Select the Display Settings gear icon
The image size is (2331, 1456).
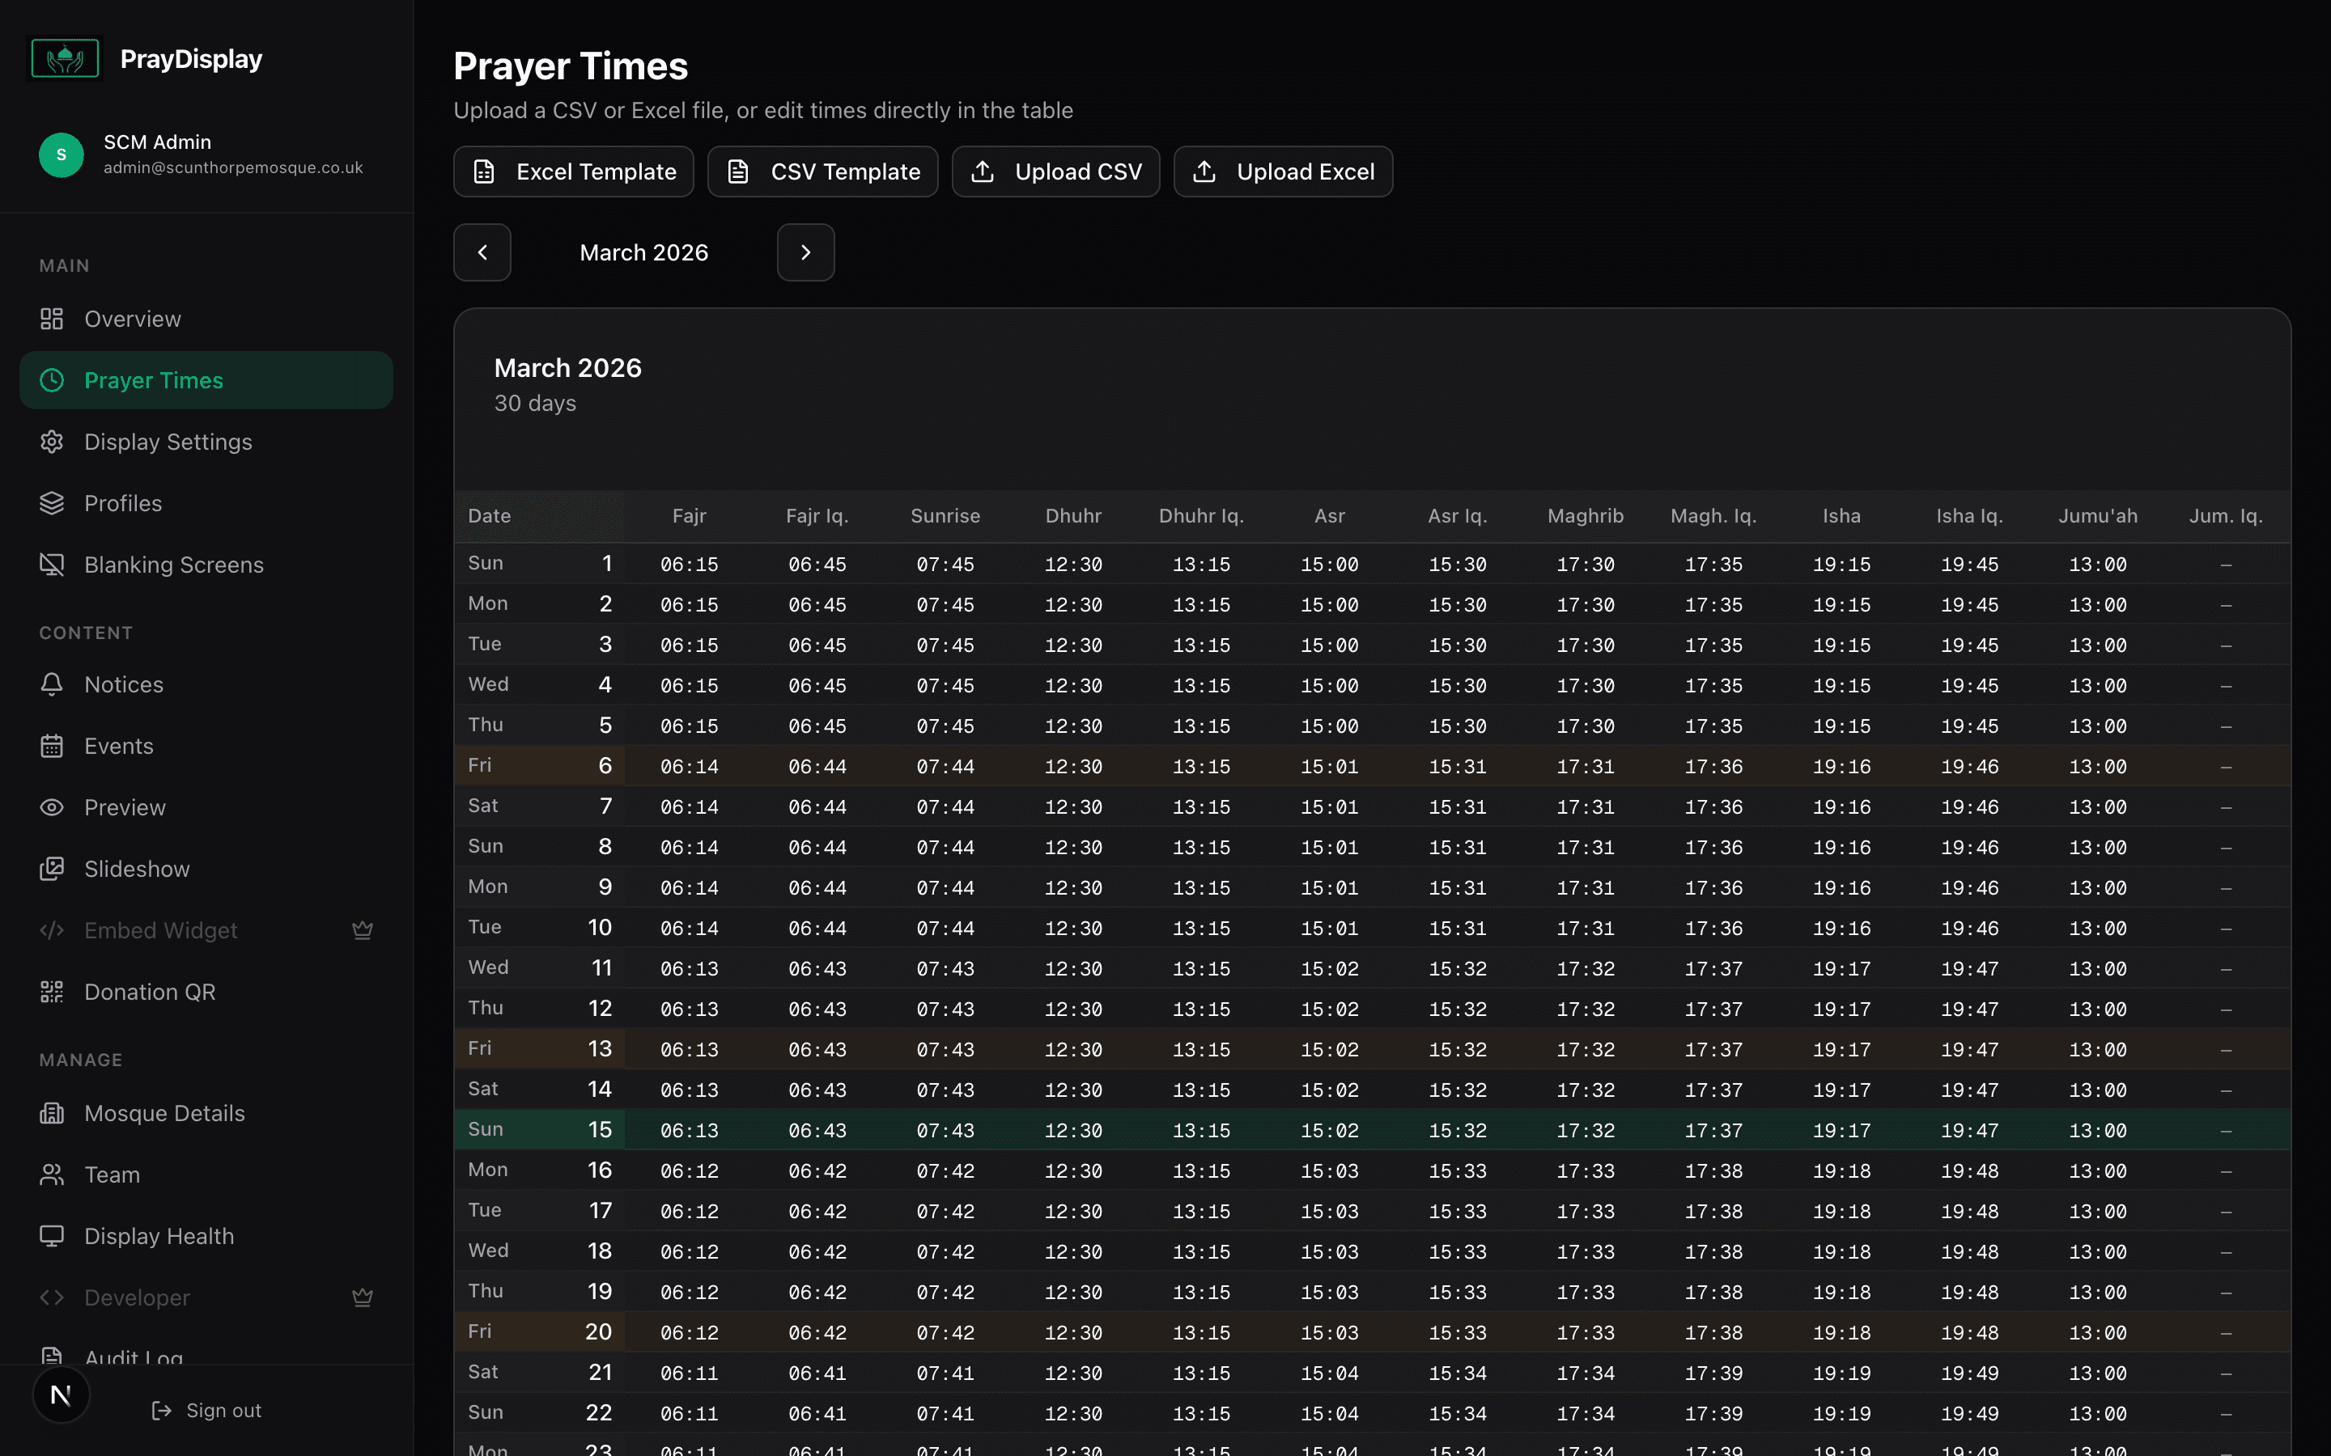[52, 441]
